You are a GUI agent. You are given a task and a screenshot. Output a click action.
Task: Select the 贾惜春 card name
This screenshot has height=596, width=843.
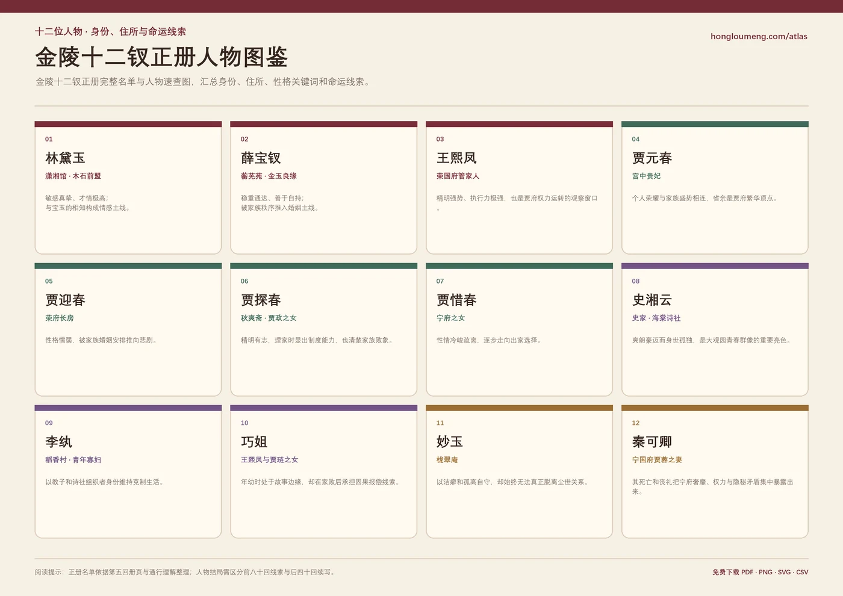click(456, 300)
